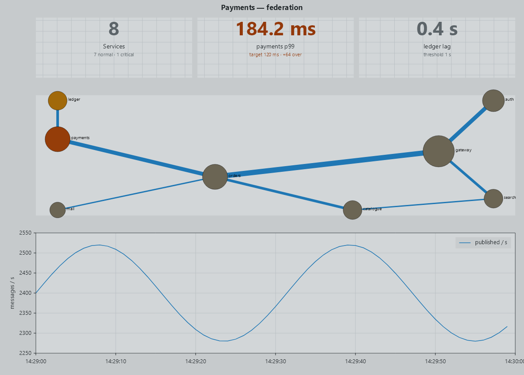Select the gateway service node
Image resolution: width=524 pixels, height=375 pixels.
pyautogui.click(x=438, y=151)
